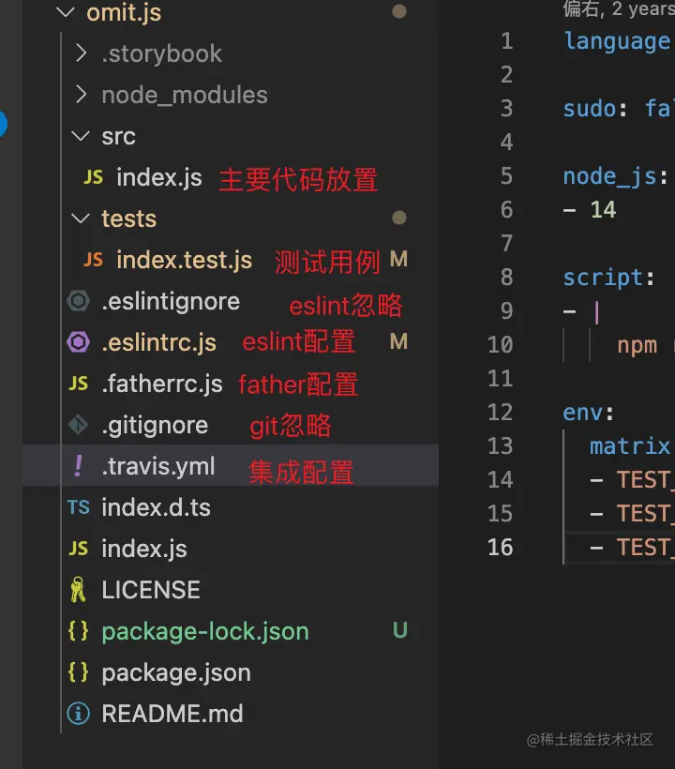Click the 'npm' text on line 10
The width and height of the screenshot is (675, 769).
[x=637, y=346]
